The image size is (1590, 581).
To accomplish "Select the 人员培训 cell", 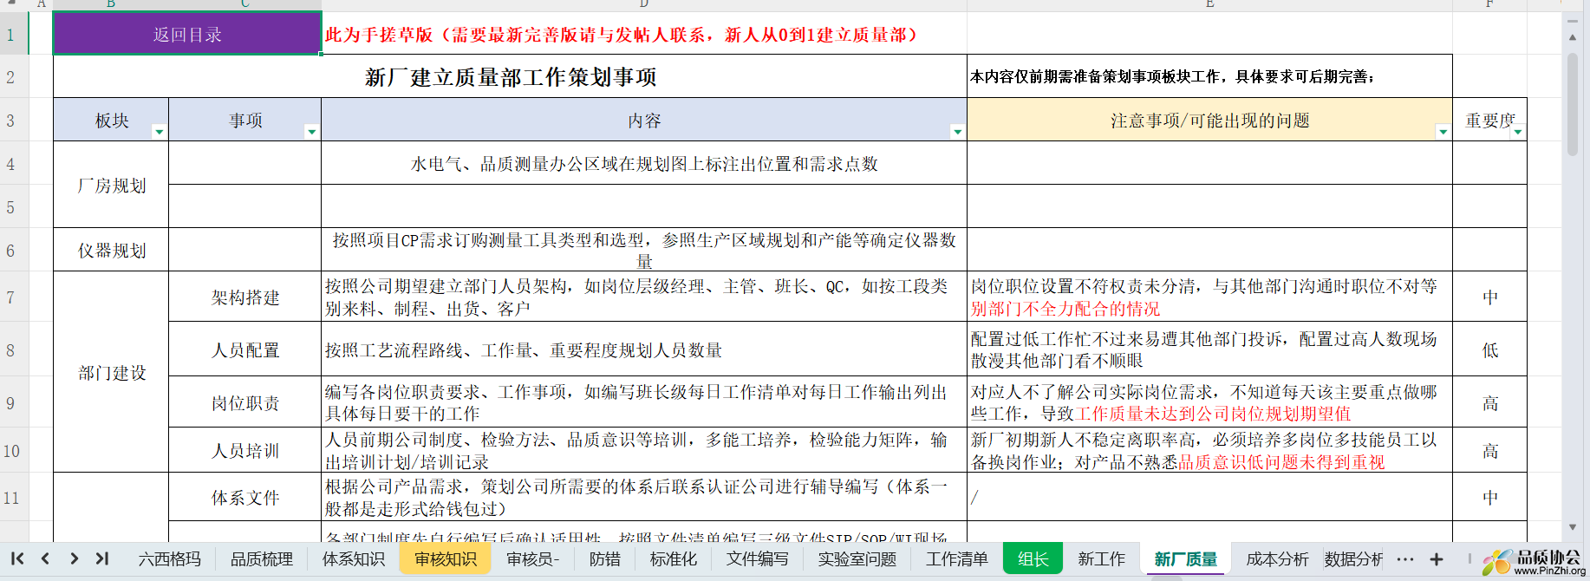I will pyautogui.click(x=245, y=451).
